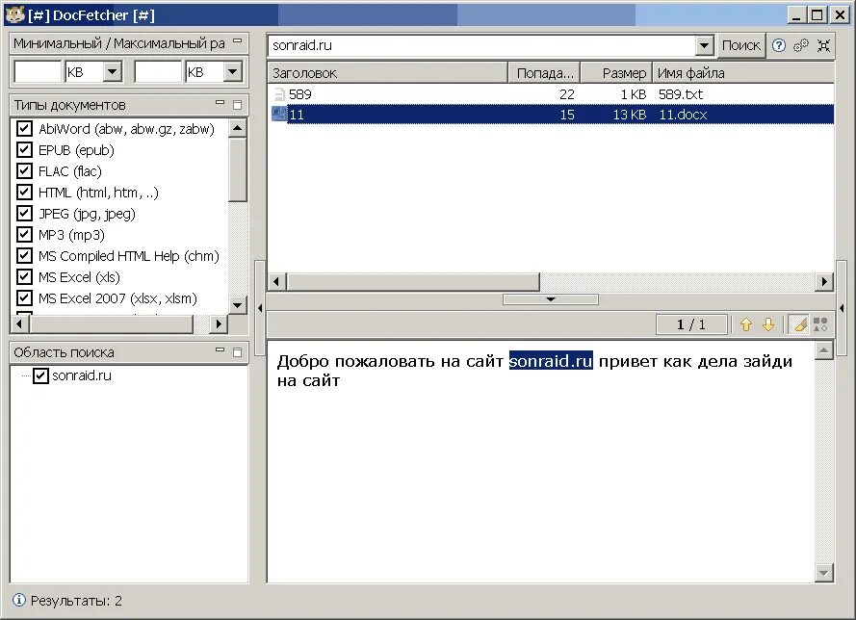
Task: Click the 13 KB size cell
Action: tap(630, 115)
